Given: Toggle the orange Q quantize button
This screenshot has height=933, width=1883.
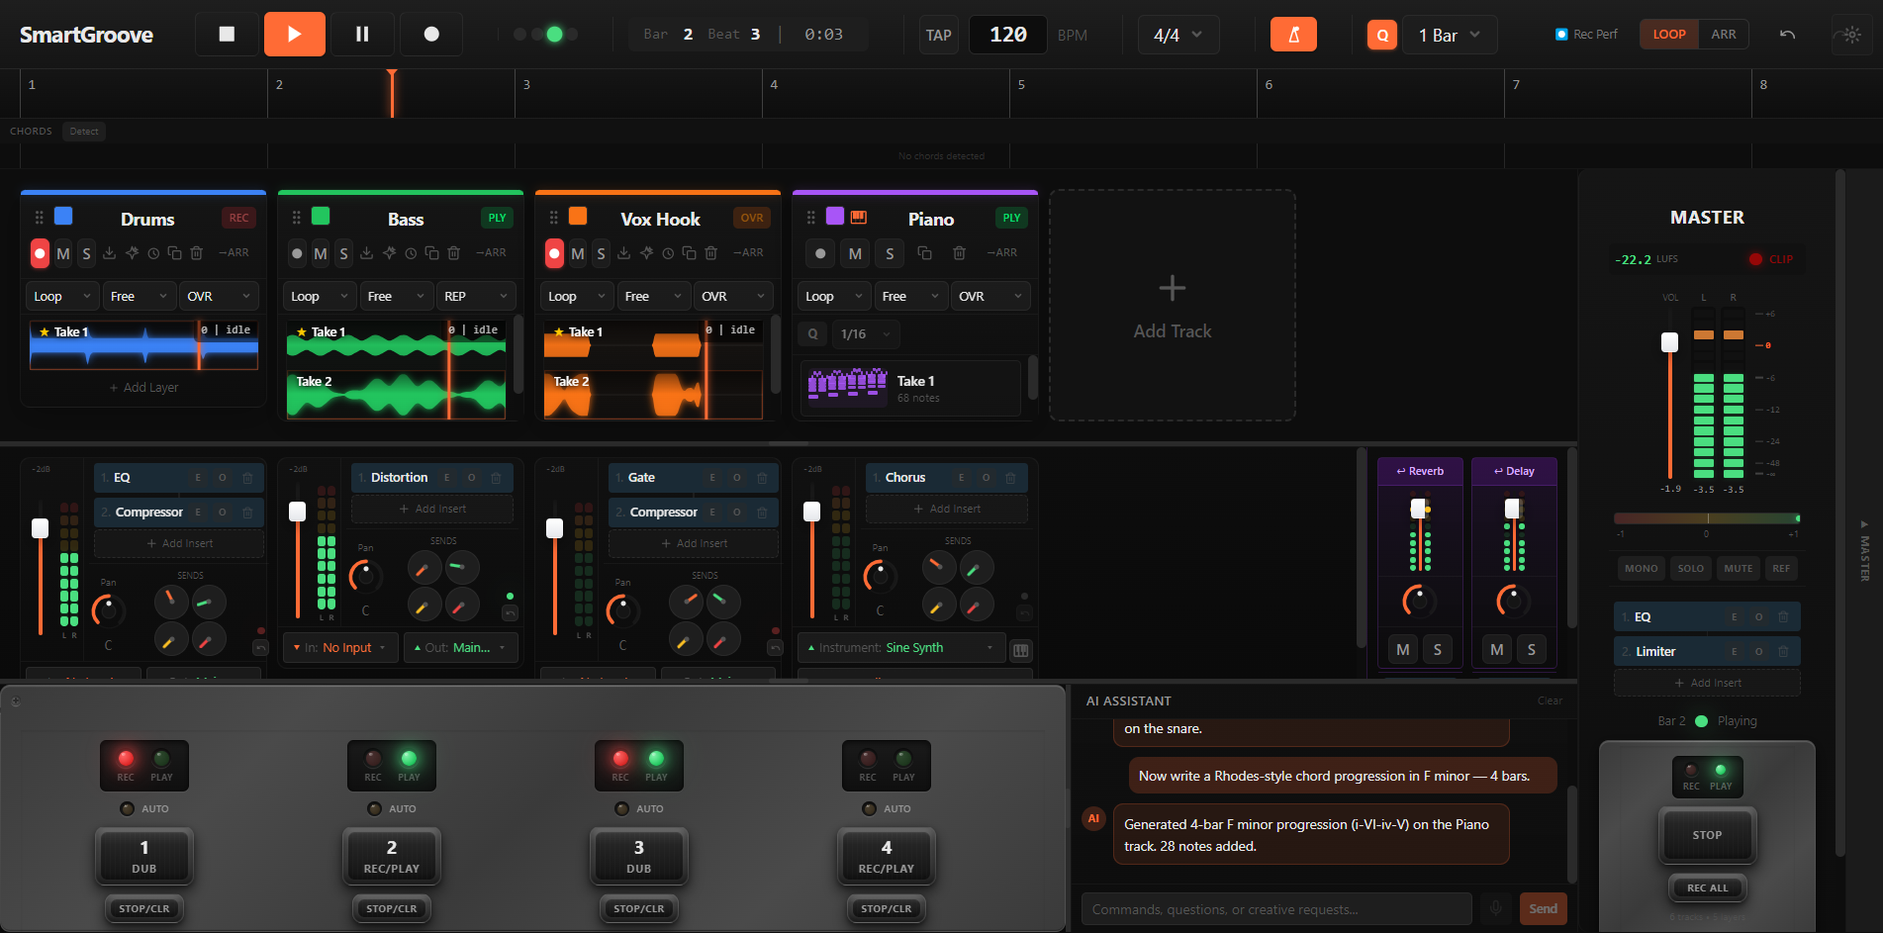Looking at the screenshot, I should pyautogui.click(x=1382, y=35).
